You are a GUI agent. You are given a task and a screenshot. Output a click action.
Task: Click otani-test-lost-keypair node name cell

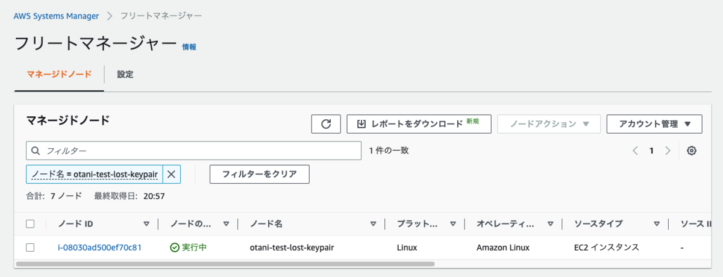292,247
